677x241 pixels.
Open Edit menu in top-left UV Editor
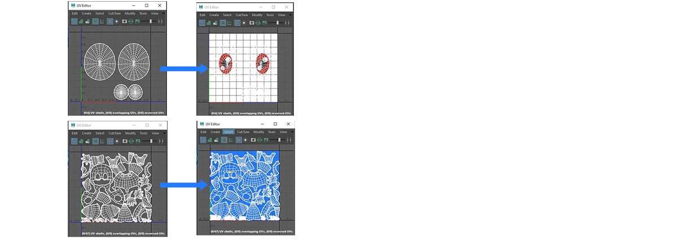[74, 14]
